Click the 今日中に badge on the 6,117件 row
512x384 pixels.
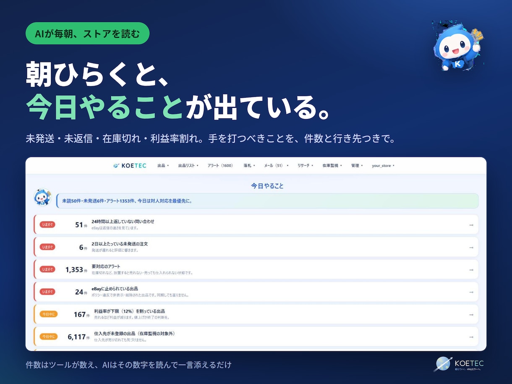(48, 337)
